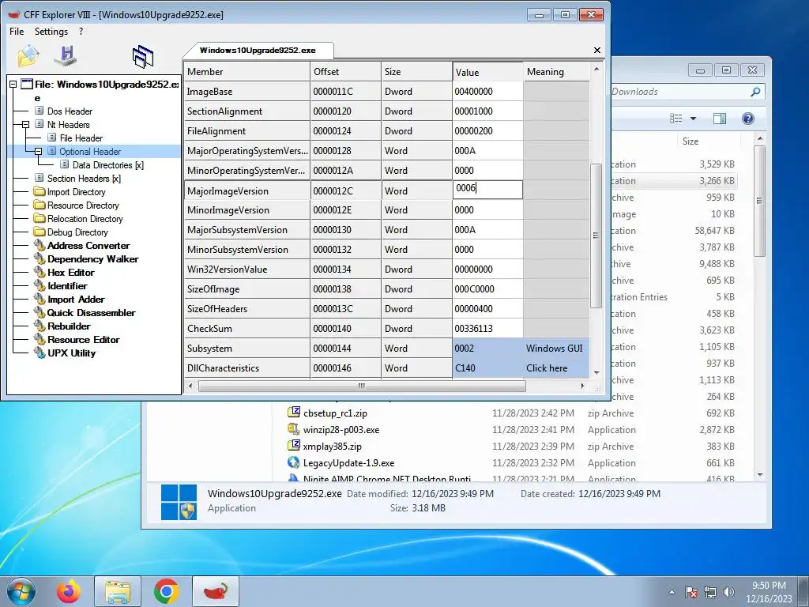This screenshot has height=607, width=809.
Task: Launch Firefox from the taskbar
Action: tap(68, 591)
